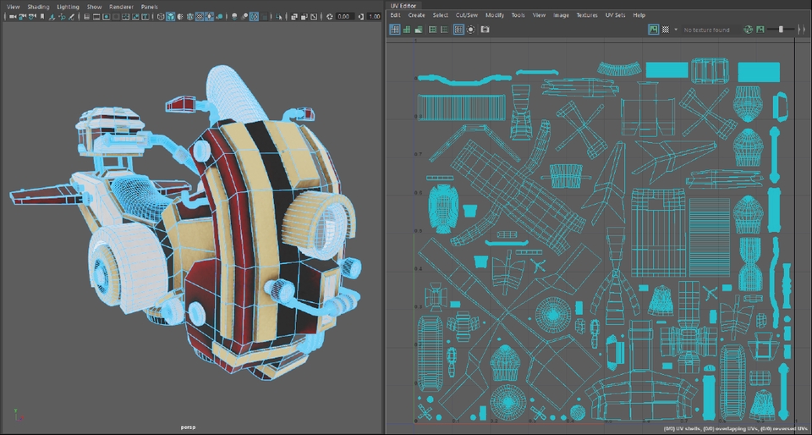The image size is (812, 435).
Task: Click the first UV editor wireframe display icon
Action: pos(394,30)
